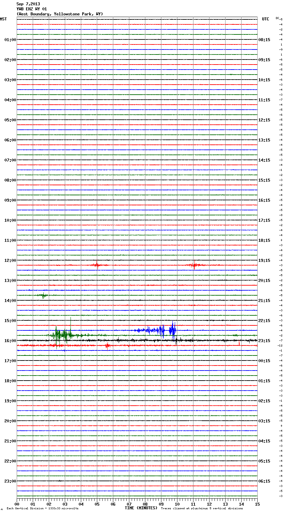Viewport: 284px width, 513px height.
Task: Click minute tick label 08 on bottom axis
Action: 145,504
